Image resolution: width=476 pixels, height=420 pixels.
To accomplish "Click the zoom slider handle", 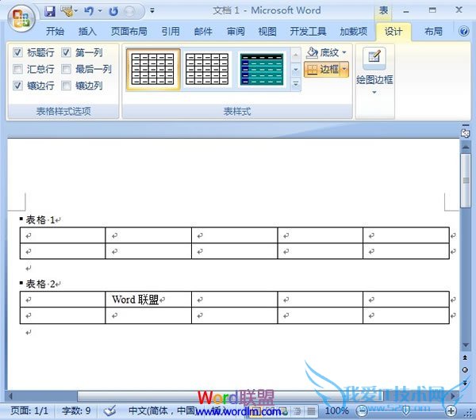I will point(406,411).
